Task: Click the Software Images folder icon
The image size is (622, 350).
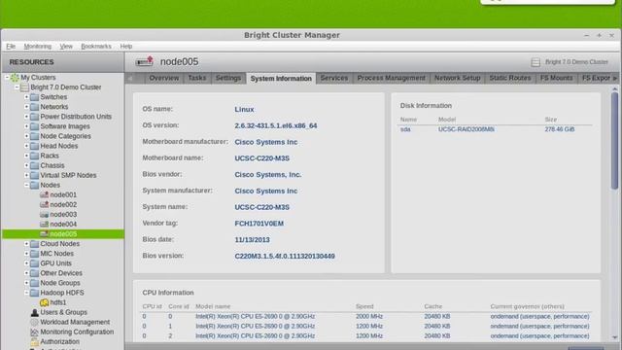Action: (35, 126)
